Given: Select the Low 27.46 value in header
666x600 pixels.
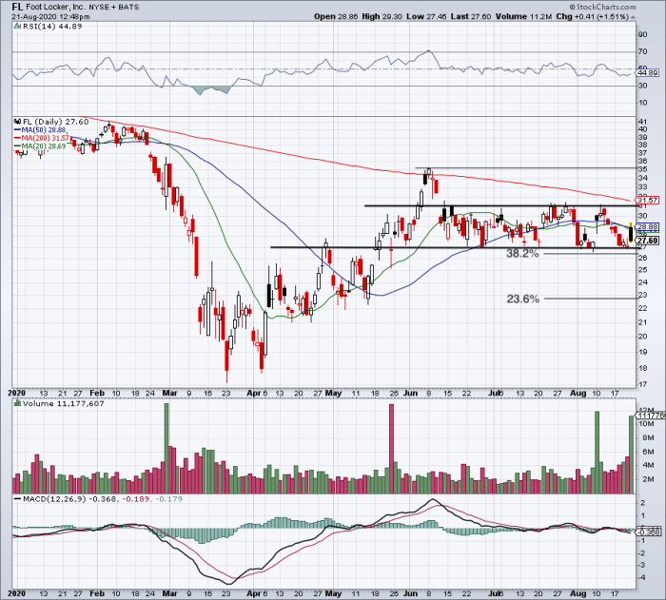Looking at the screenshot, I should click(426, 16).
